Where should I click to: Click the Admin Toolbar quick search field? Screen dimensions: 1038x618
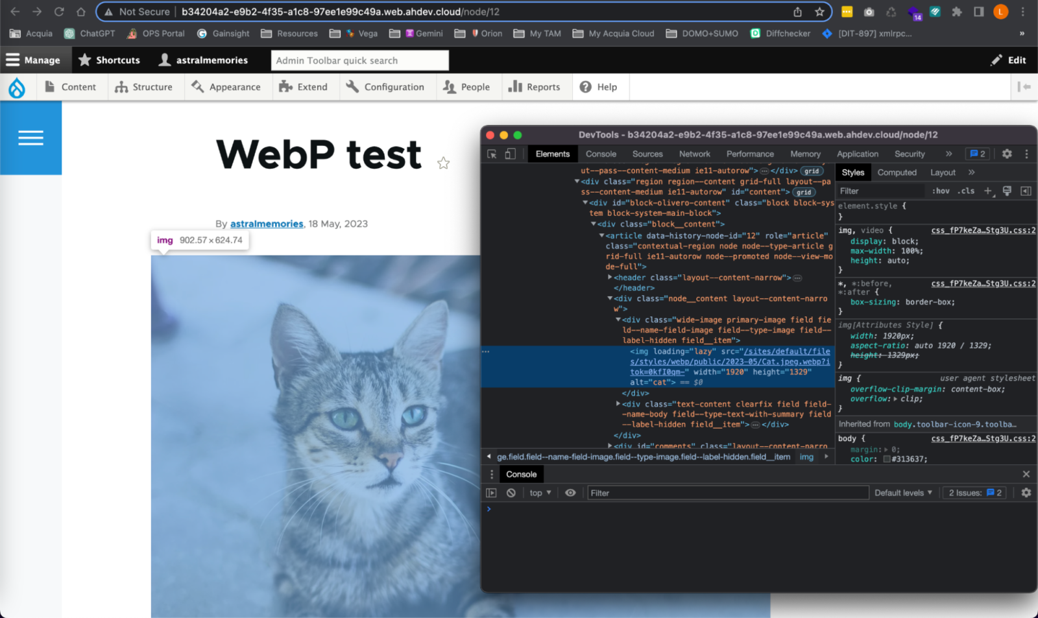tap(359, 60)
